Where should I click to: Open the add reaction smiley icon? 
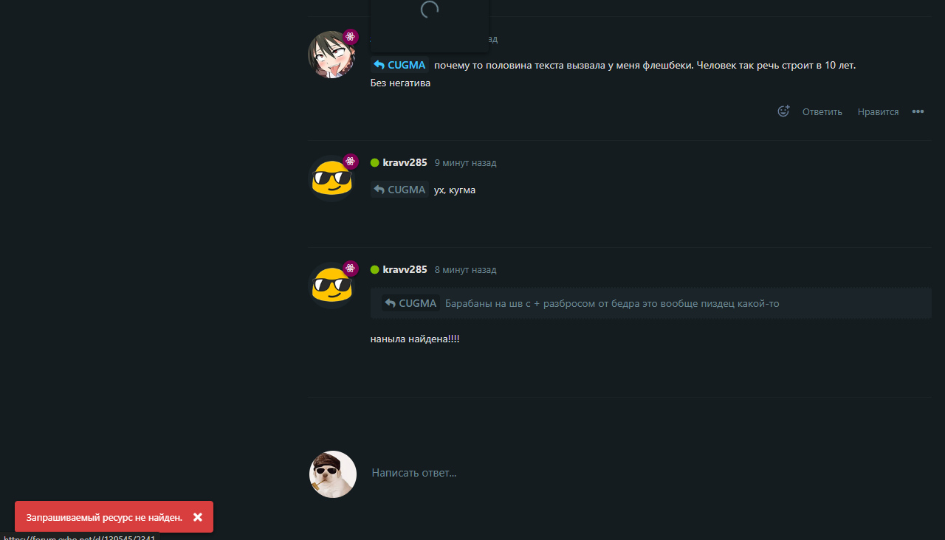tap(783, 111)
